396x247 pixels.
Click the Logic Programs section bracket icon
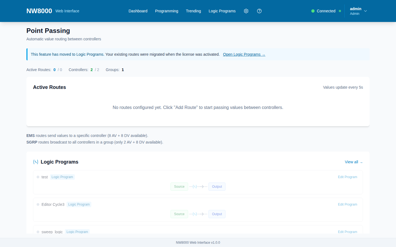pos(36,162)
